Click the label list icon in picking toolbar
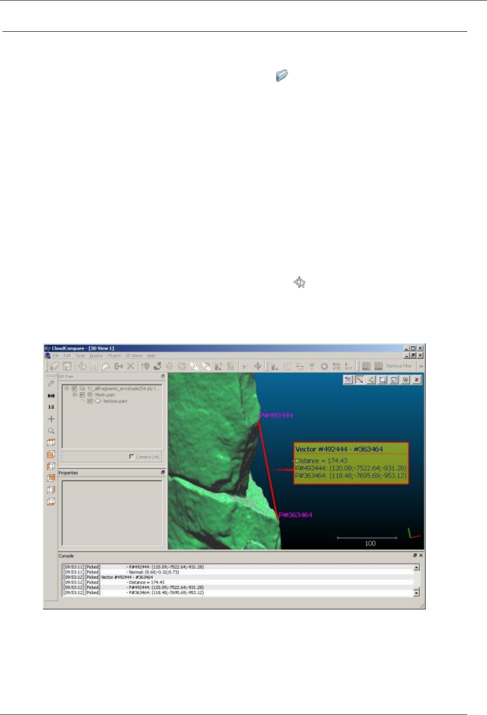Viewport: 487px width, 715px height. [348, 380]
